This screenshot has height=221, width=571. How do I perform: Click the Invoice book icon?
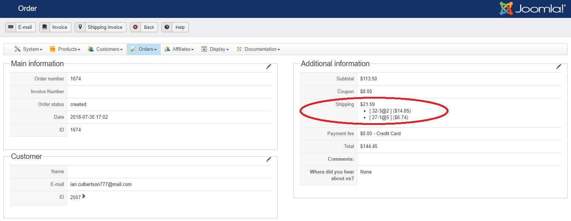[45, 27]
